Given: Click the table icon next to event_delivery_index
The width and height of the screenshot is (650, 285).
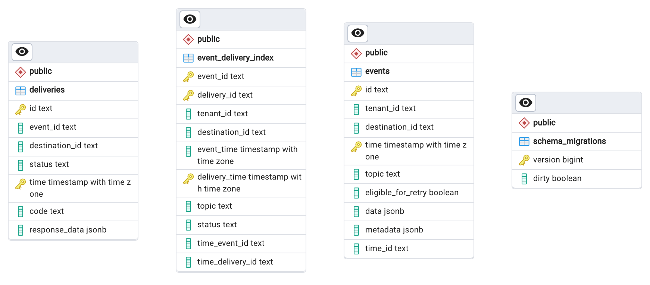Looking at the screenshot, I should [x=188, y=58].
